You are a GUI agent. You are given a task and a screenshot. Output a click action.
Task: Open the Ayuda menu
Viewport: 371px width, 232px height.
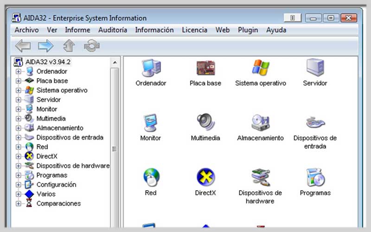276,30
